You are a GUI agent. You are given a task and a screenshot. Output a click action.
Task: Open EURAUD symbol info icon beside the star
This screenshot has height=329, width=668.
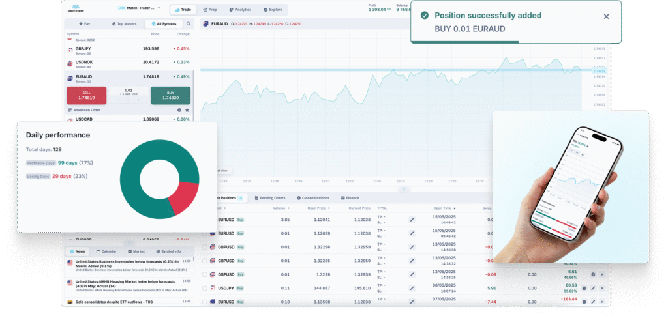pyautogui.click(x=179, y=110)
